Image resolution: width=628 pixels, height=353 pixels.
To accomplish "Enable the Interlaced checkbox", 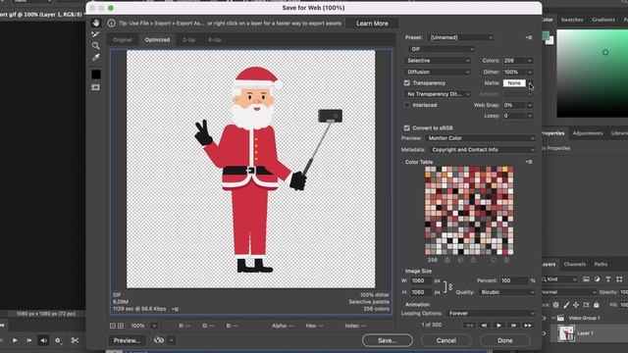I will (407, 105).
